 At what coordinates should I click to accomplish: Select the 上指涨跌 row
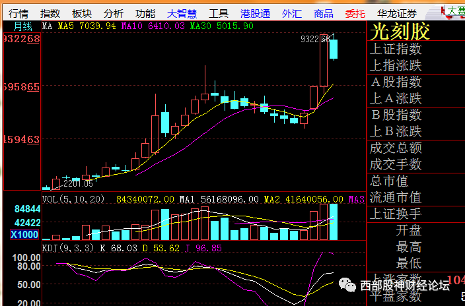pos(416,65)
